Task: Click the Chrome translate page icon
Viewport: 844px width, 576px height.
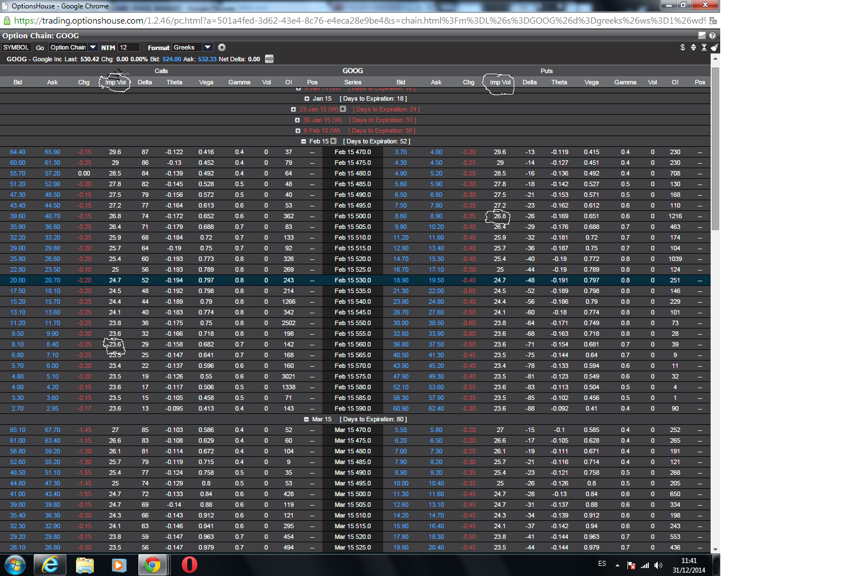Action: coord(713,20)
